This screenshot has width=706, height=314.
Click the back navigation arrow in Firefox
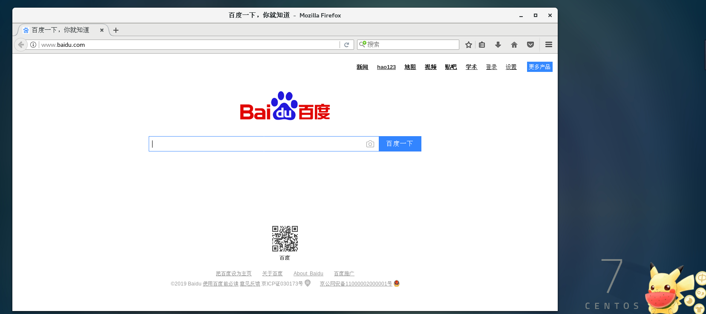21,45
